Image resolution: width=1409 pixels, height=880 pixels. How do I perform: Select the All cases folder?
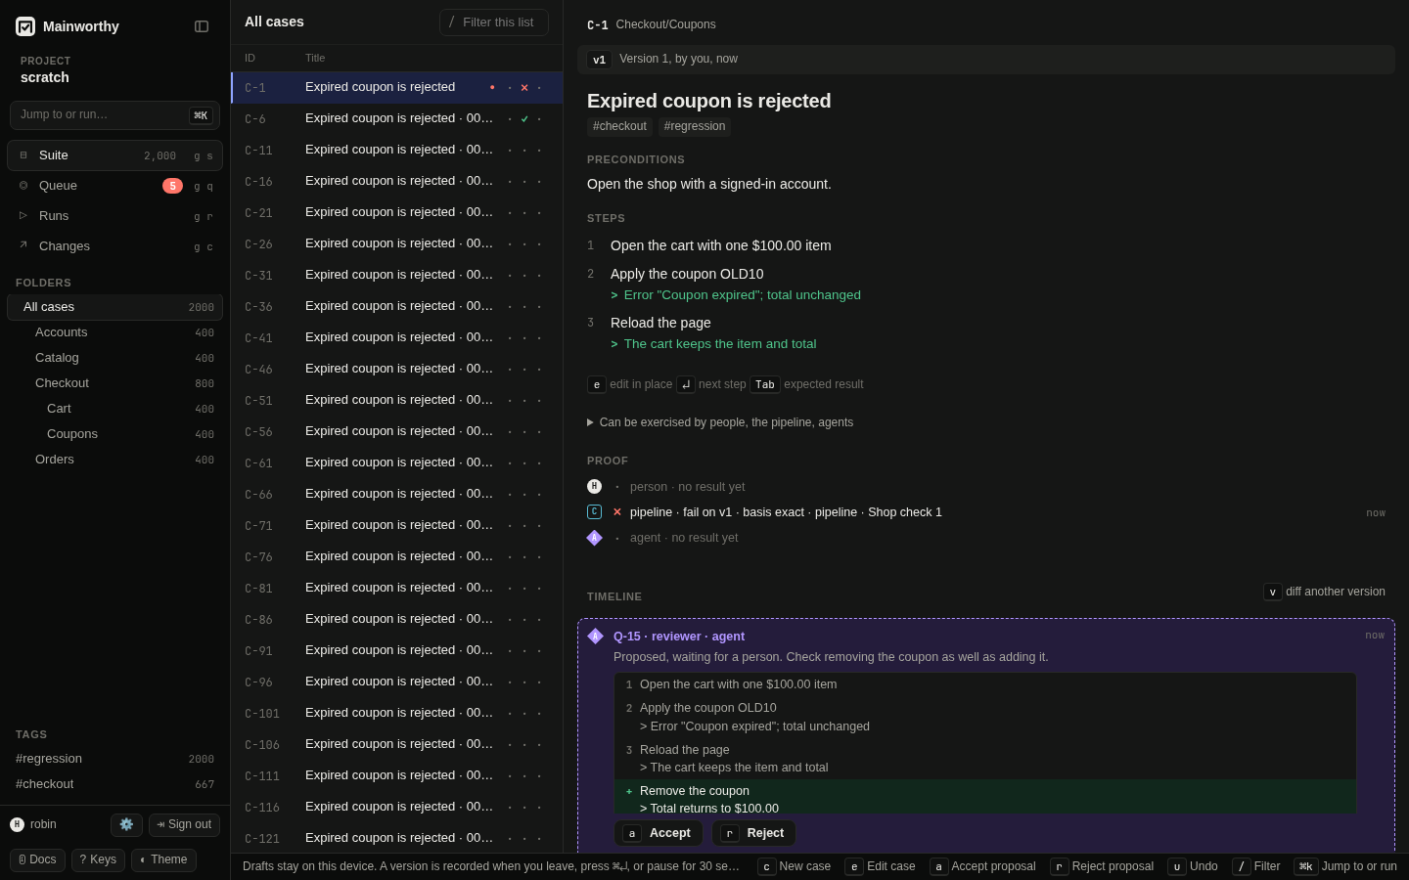[x=115, y=307]
